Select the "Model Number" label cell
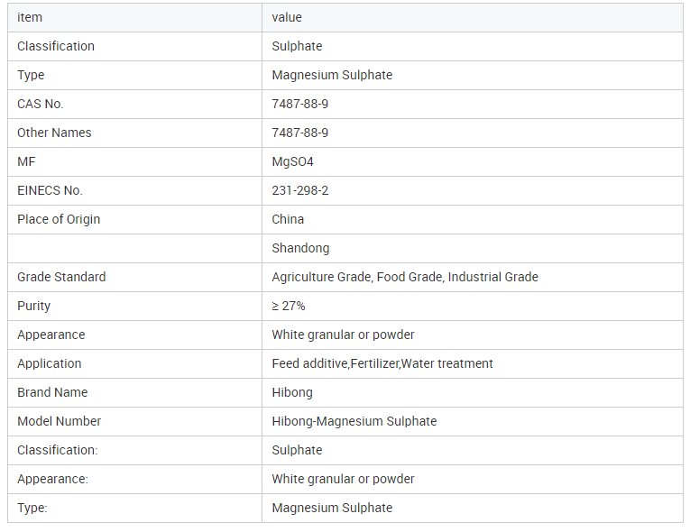Image resolution: width=690 pixels, height=532 pixels. click(59, 421)
